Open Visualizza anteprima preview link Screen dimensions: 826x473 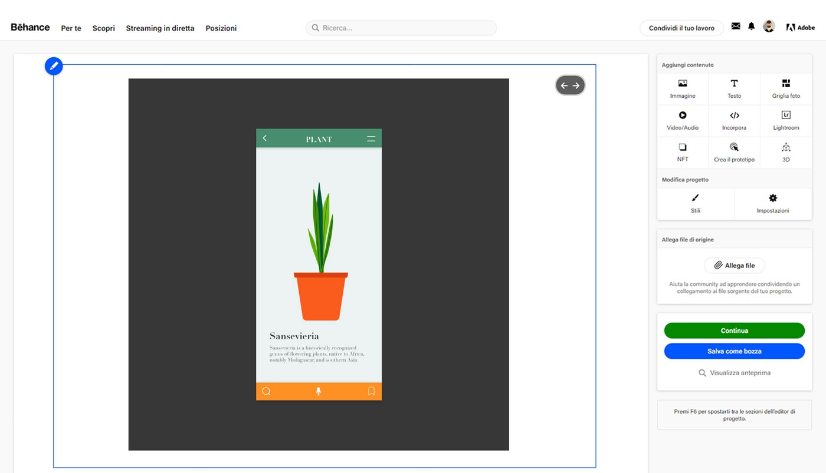pos(734,373)
